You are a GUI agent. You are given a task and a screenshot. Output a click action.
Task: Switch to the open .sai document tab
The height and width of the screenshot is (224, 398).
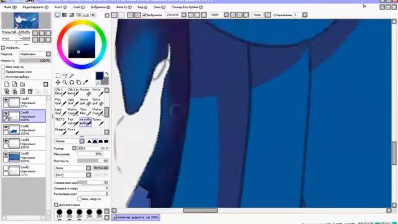click(x=136, y=217)
